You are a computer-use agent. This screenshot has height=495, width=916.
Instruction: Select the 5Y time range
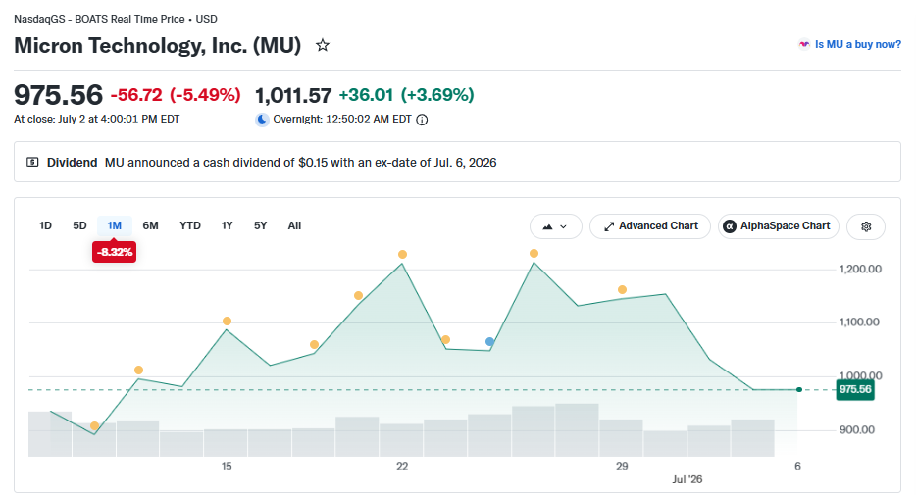[x=261, y=225]
